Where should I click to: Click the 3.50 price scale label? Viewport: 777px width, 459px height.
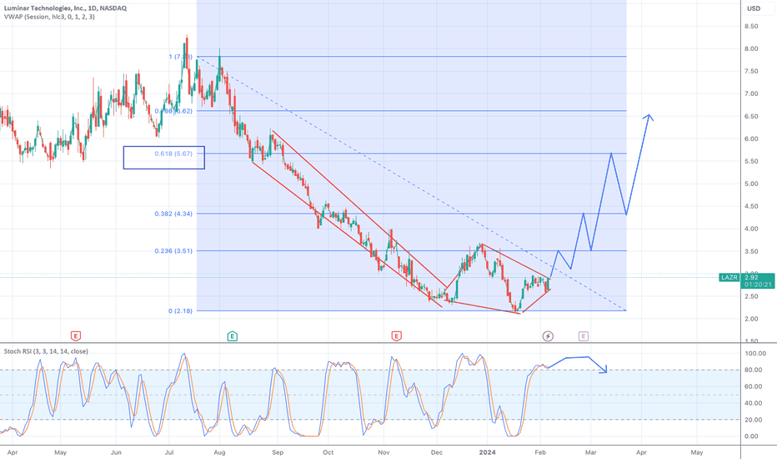[751, 251]
